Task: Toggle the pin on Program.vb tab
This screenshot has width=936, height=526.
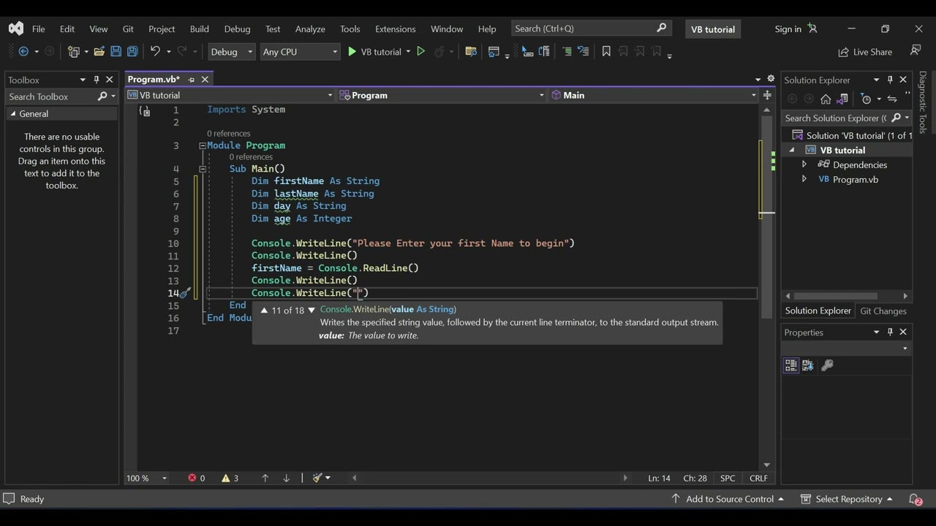Action: [191, 80]
